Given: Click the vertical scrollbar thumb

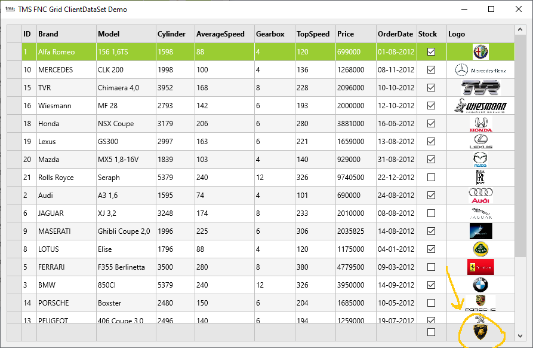Looking at the screenshot, I should click(x=520, y=146).
